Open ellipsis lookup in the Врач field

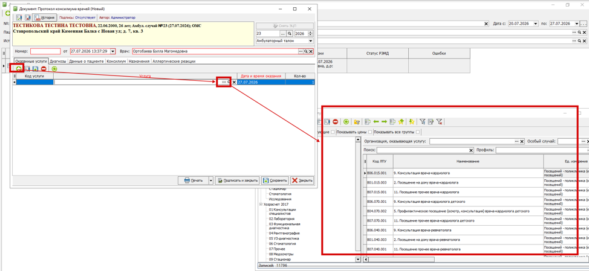pos(301,51)
